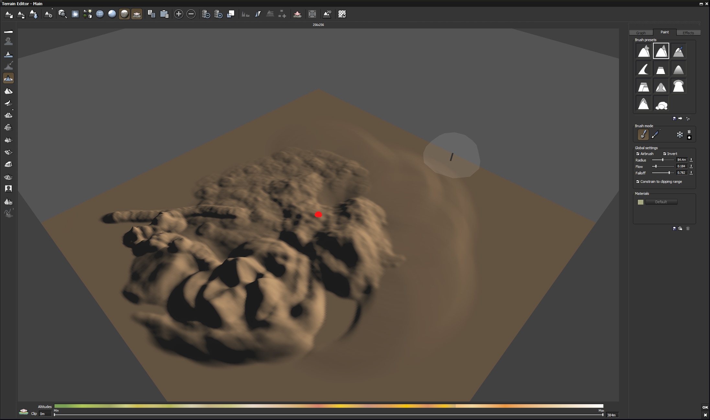This screenshot has height=420, width=710.
Task: Click the zoom-in plus button in toolbar
Action: point(178,14)
